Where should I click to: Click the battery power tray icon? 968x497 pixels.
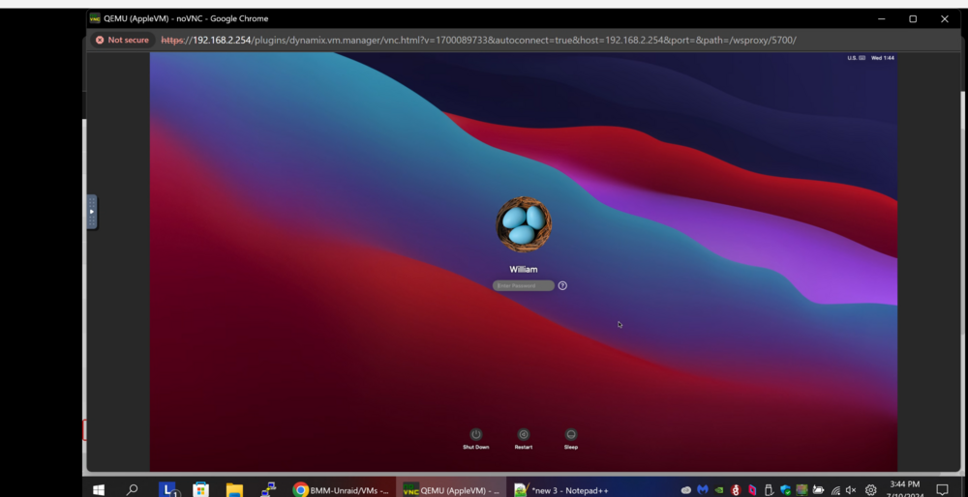(x=819, y=490)
